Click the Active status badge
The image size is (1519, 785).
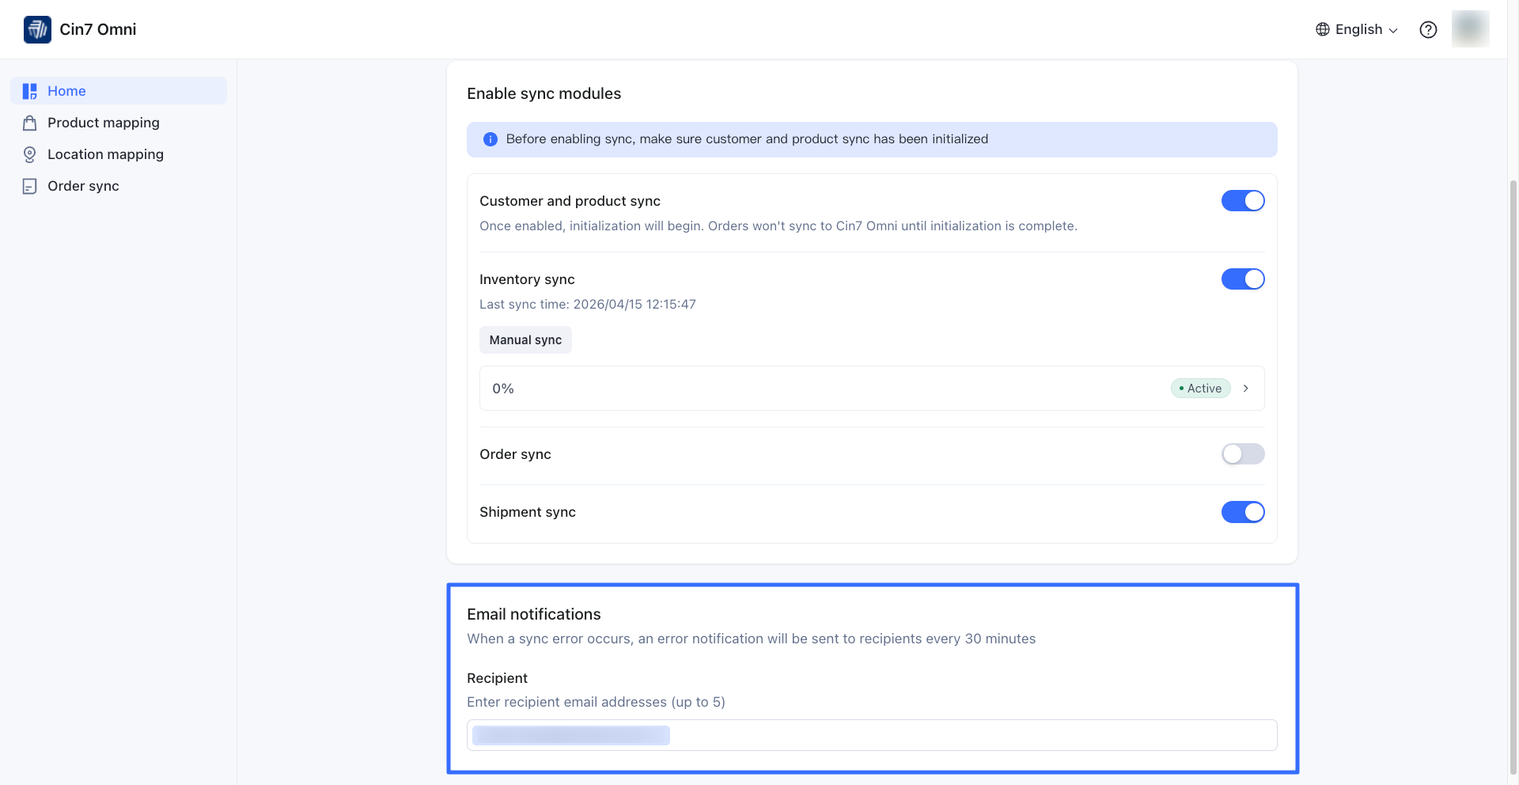click(x=1200, y=389)
